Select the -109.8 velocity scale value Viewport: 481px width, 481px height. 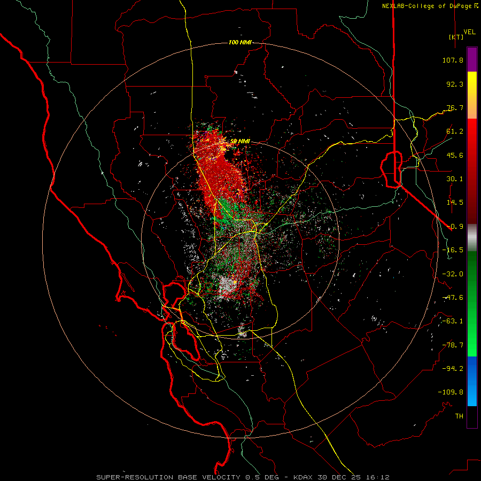(451, 392)
